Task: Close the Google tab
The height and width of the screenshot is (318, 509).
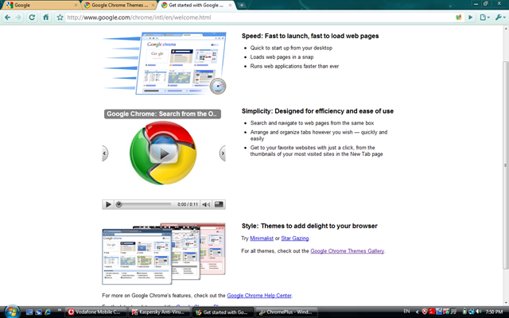Action: tap(76, 6)
